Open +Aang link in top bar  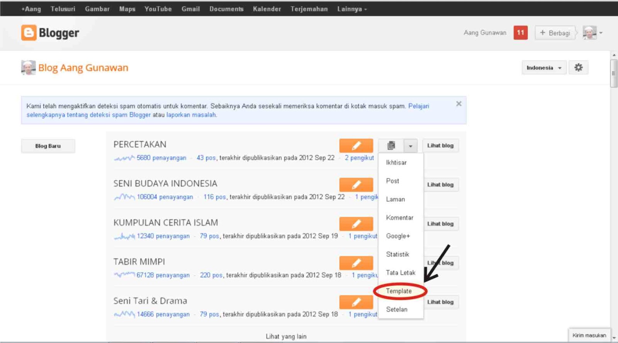31,9
